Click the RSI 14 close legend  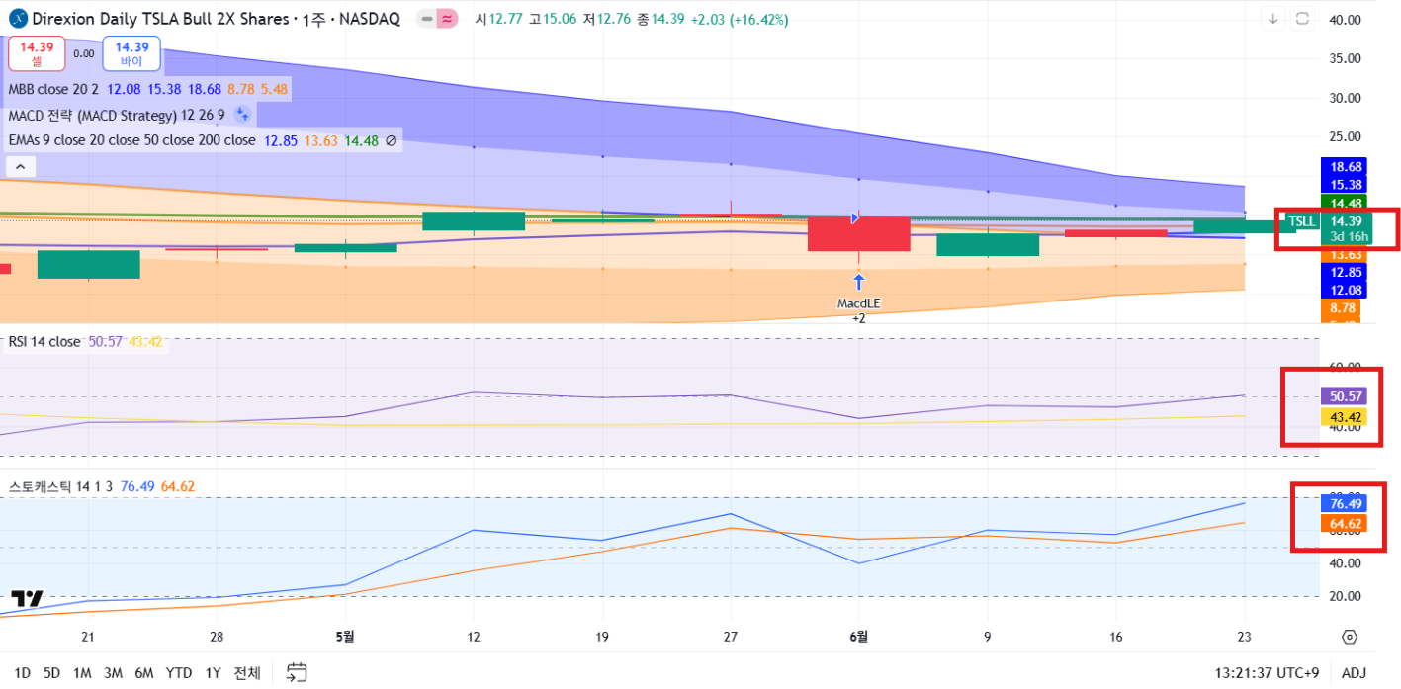(44, 342)
